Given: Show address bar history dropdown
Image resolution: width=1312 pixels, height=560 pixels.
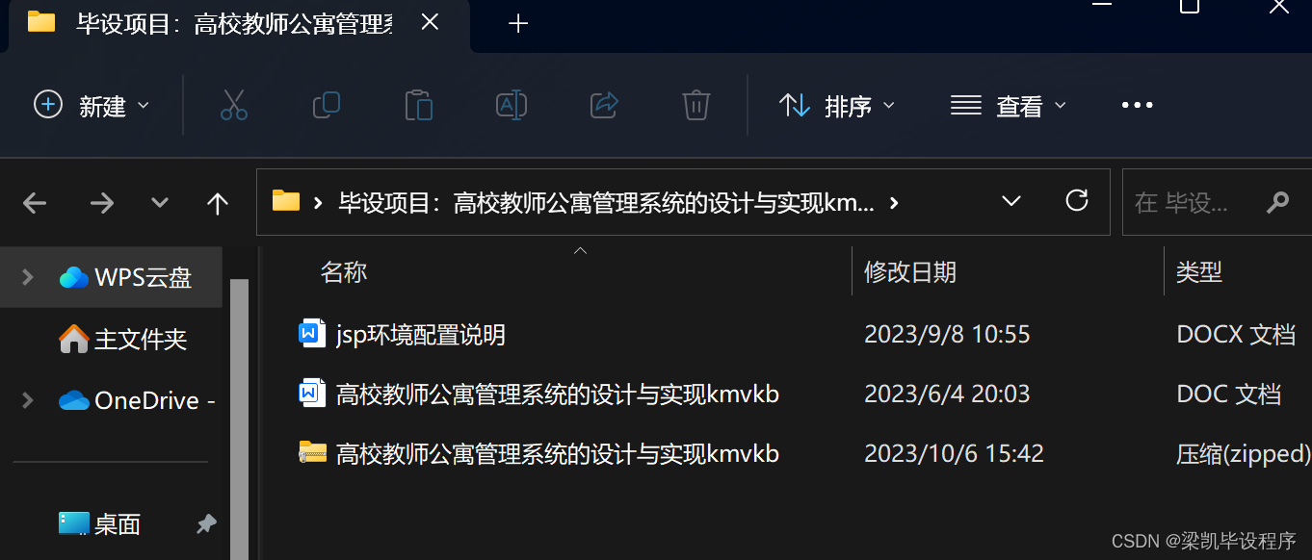Looking at the screenshot, I should point(1011,201).
